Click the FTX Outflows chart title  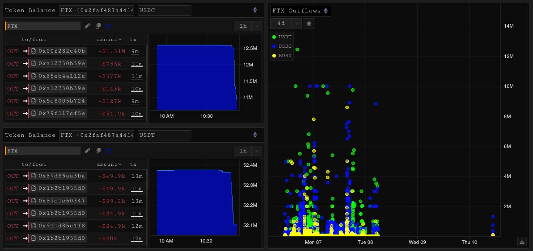[x=296, y=11]
